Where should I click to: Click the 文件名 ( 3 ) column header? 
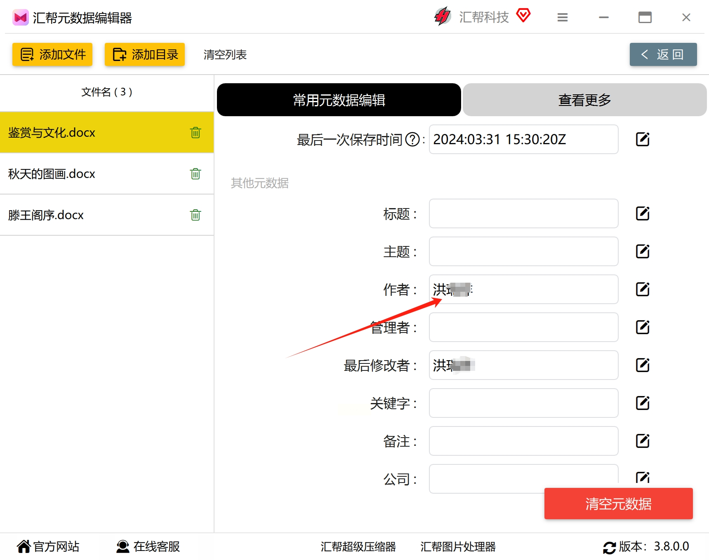tap(107, 92)
